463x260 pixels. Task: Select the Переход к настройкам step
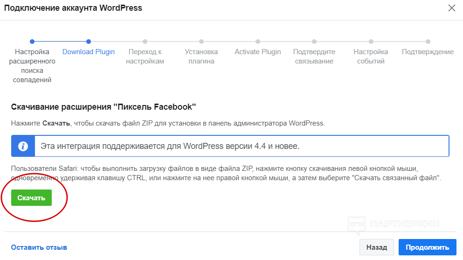[145, 56]
